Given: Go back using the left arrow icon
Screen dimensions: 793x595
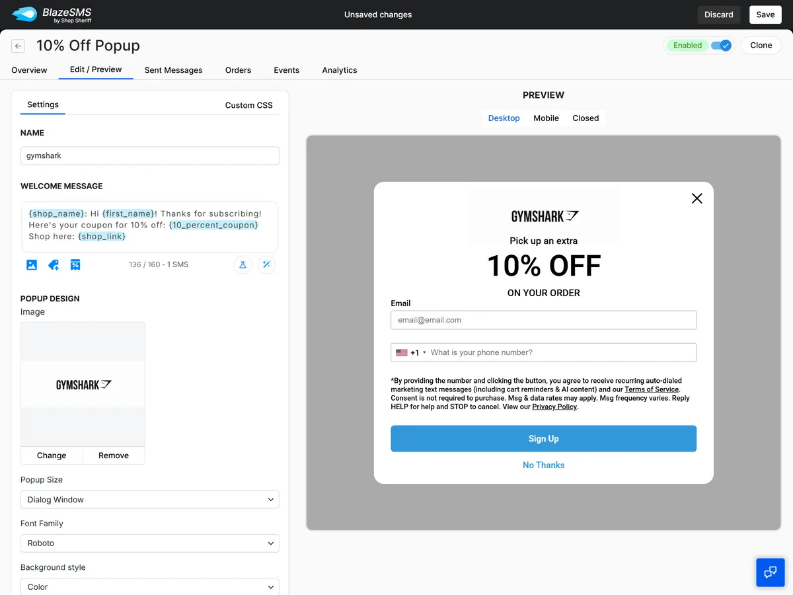Looking at the screenshot, I should click(x=19, y=46).
